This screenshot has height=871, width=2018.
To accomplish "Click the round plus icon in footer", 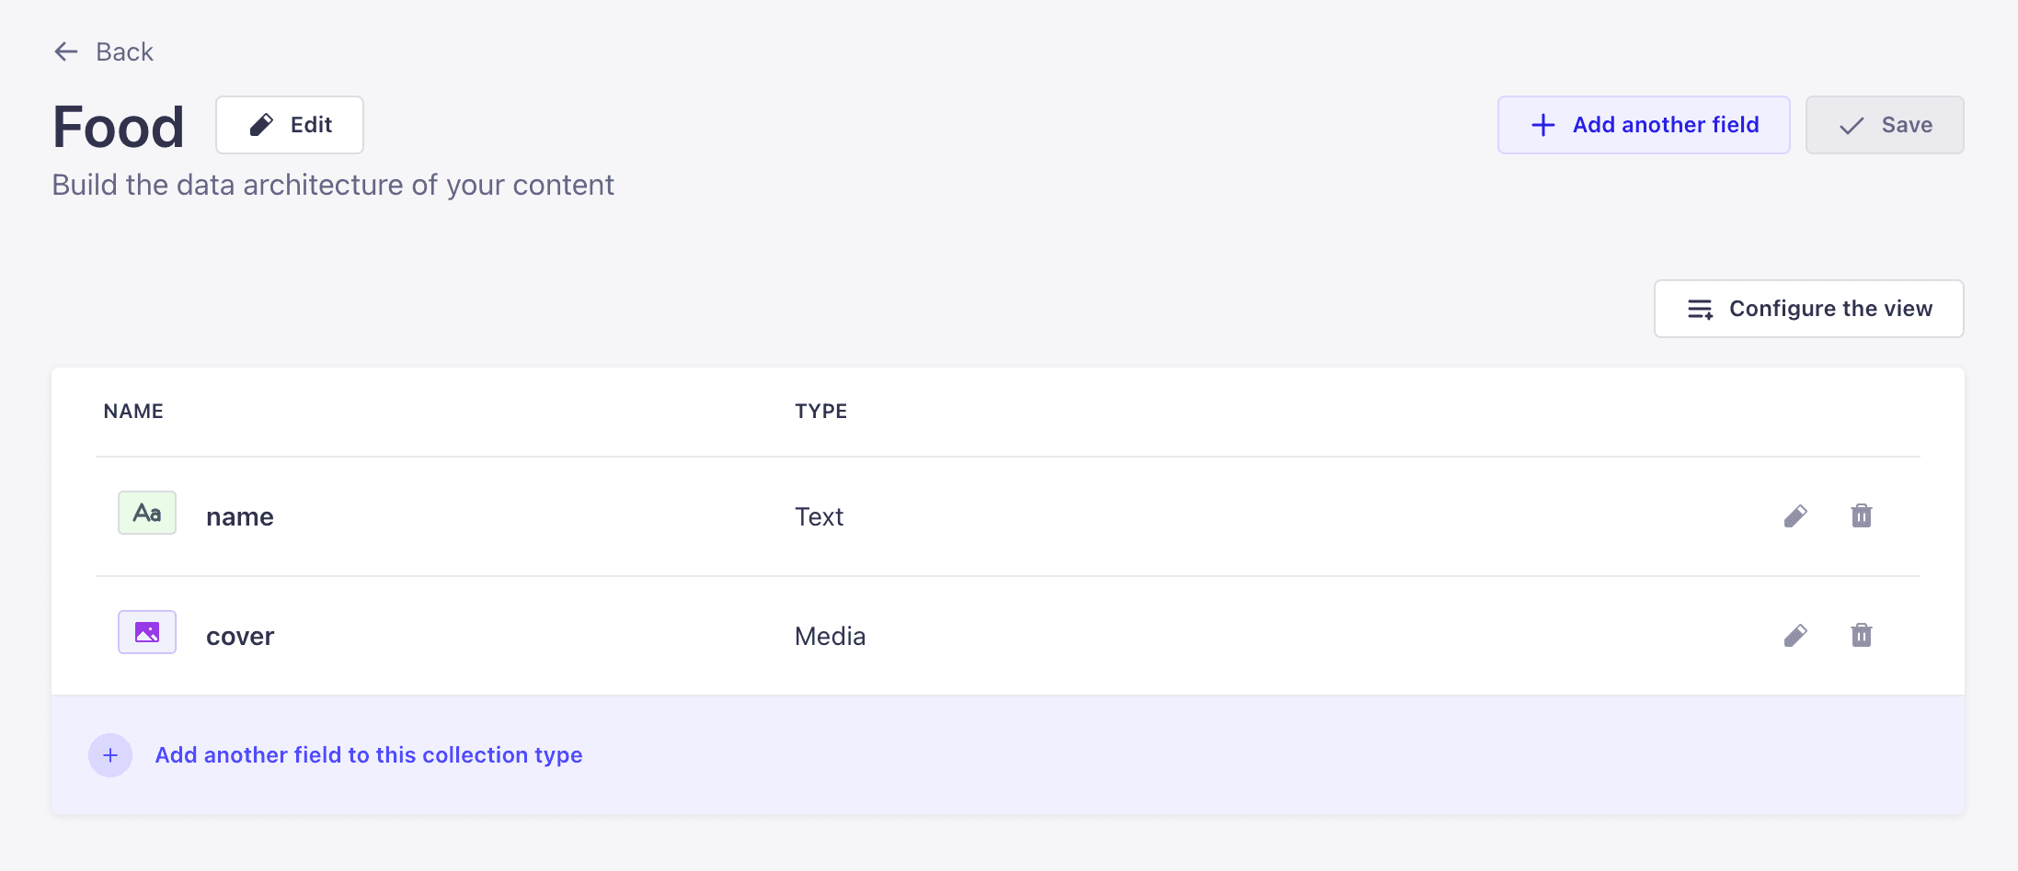I will click(x=110, y=755).
